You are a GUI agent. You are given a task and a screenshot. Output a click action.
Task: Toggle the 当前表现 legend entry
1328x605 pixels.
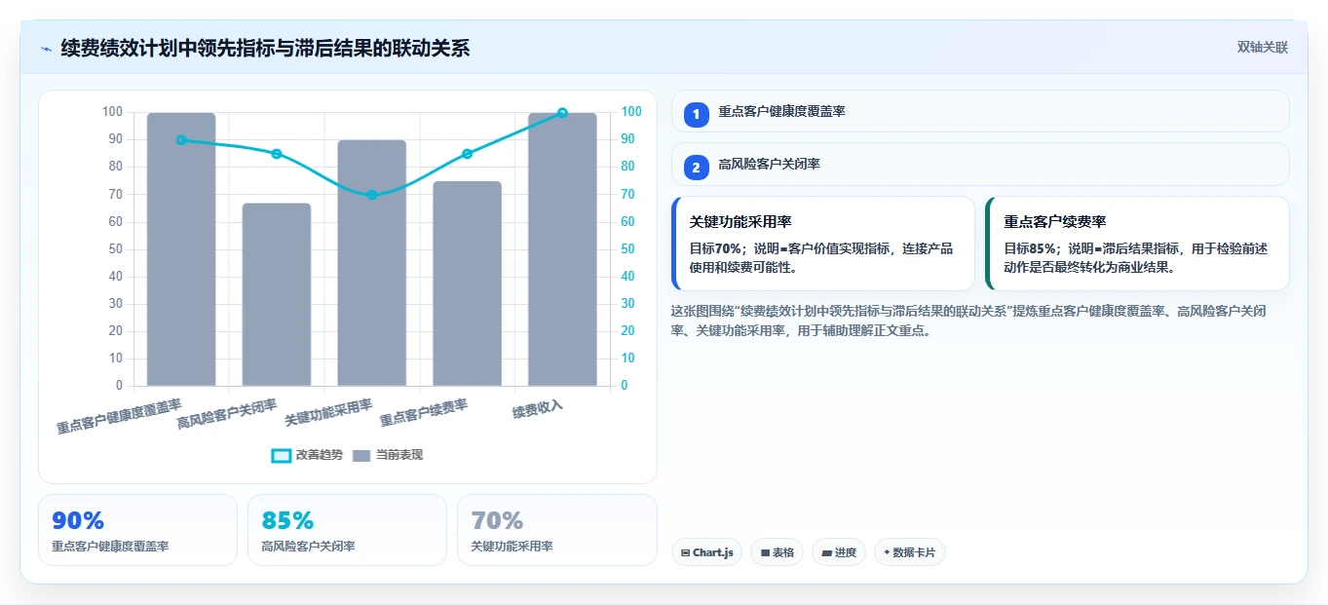click(x=388, y=455)
